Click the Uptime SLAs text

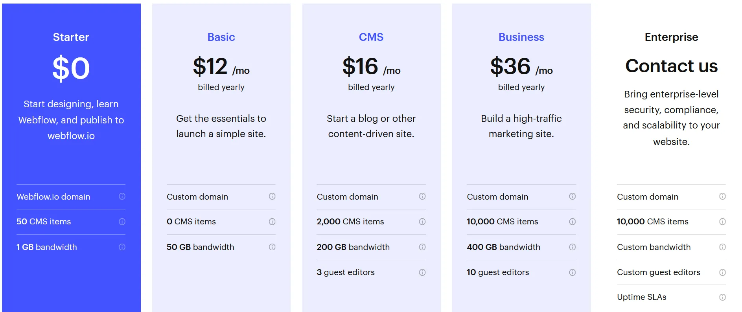[642, 297]
